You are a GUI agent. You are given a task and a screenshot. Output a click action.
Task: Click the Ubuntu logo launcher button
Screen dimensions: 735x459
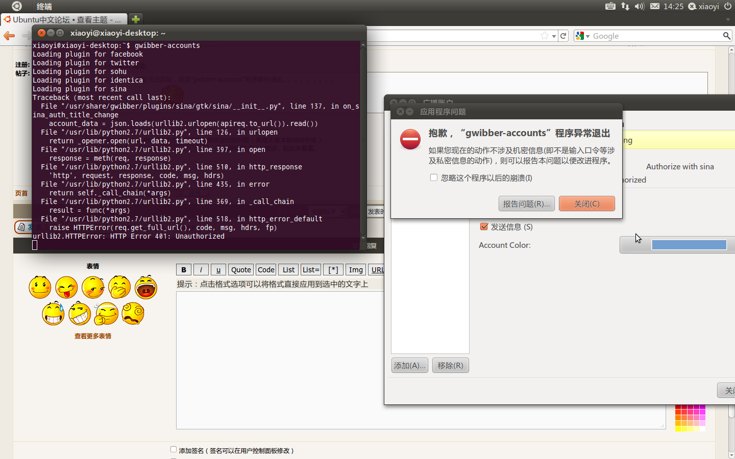[x=16, y=6]
